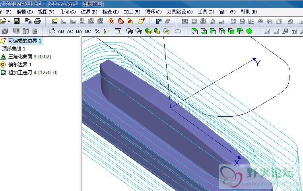Click the wireframe sphere-and-cube icon
Image resolution: width=303 pixels, height=191 pixels.
click(x=130, y=31)
